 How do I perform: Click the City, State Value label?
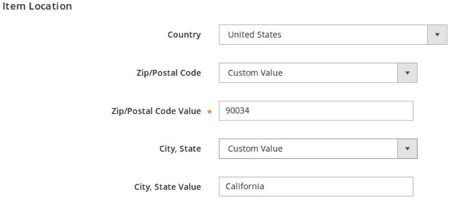pyautogui.click(x=168, y=187)
